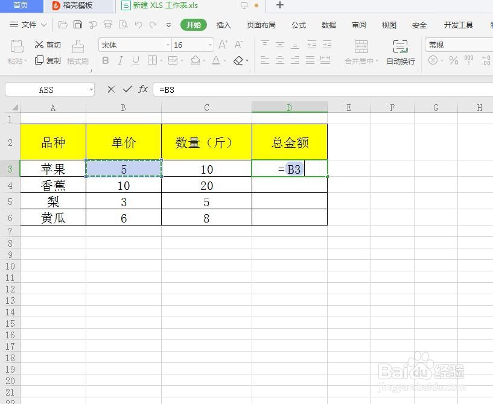493x404 pixels.
Task: Switch to the 插入 ribbon tab
Action: (x=223, y=25)
